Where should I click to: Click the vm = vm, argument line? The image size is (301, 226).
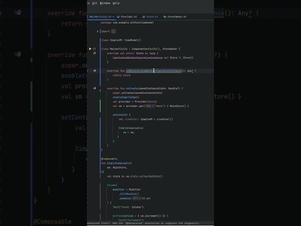129,132
